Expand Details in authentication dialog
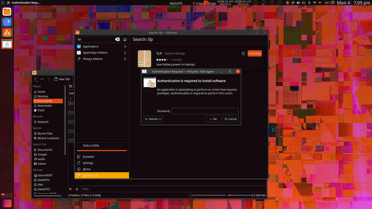372x209 pixels. [153, 119]
